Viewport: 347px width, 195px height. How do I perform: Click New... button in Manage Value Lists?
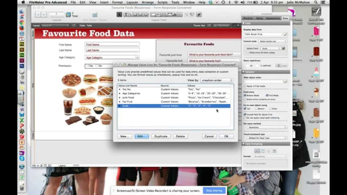point(125,136)
